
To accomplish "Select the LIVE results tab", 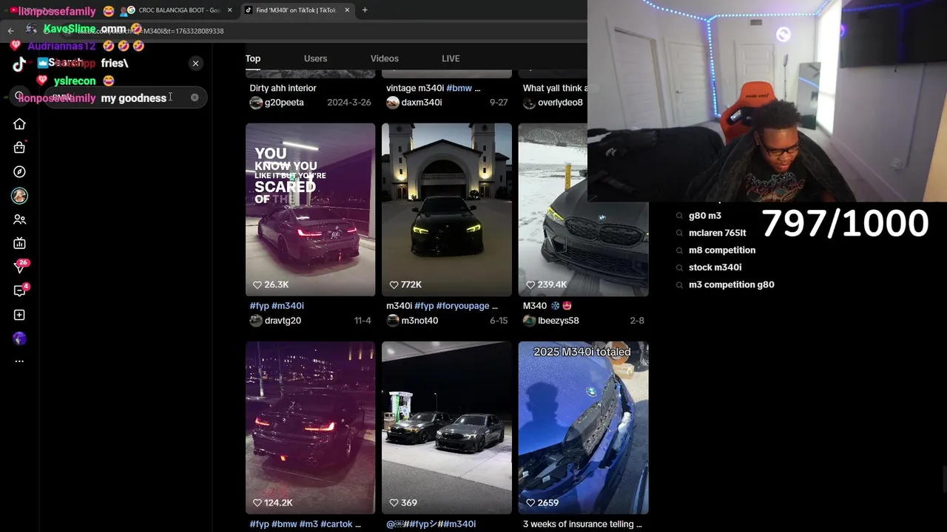I will (x=451, y=58).
